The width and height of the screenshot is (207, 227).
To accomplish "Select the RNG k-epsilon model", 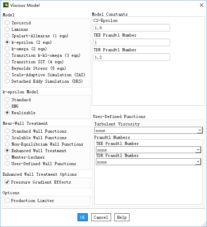I will click(x=7, y=106).
